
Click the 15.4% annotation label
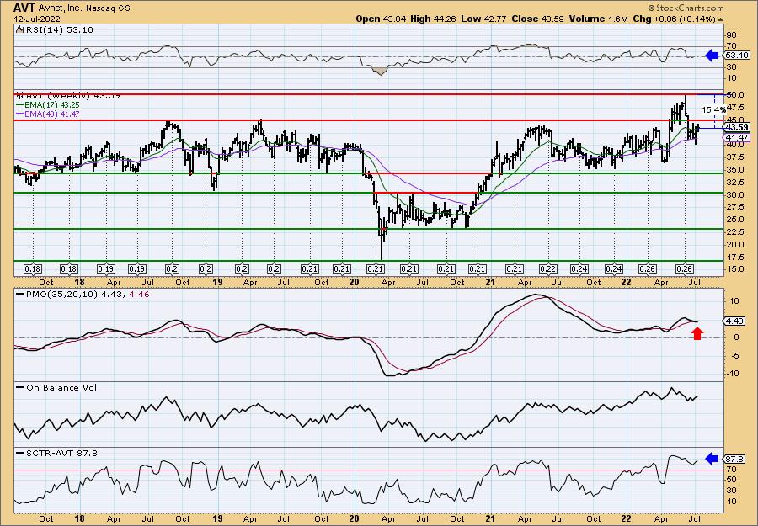point(713,110)
